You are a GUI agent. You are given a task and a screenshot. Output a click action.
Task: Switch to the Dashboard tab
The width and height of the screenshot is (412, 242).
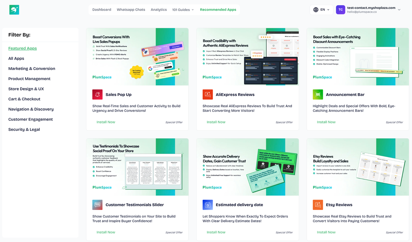click(102, 10)
